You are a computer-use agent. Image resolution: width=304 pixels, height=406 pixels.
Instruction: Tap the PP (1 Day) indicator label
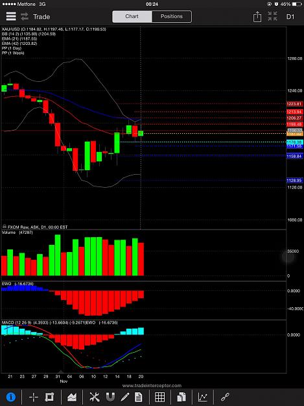point(12,48)
